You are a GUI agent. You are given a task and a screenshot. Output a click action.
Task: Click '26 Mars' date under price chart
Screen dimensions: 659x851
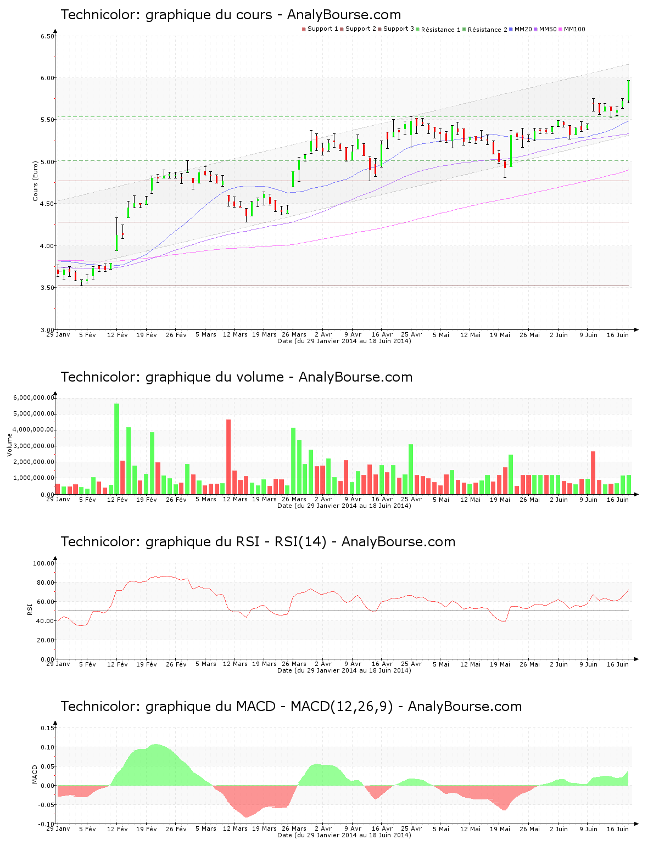point(294,335)
